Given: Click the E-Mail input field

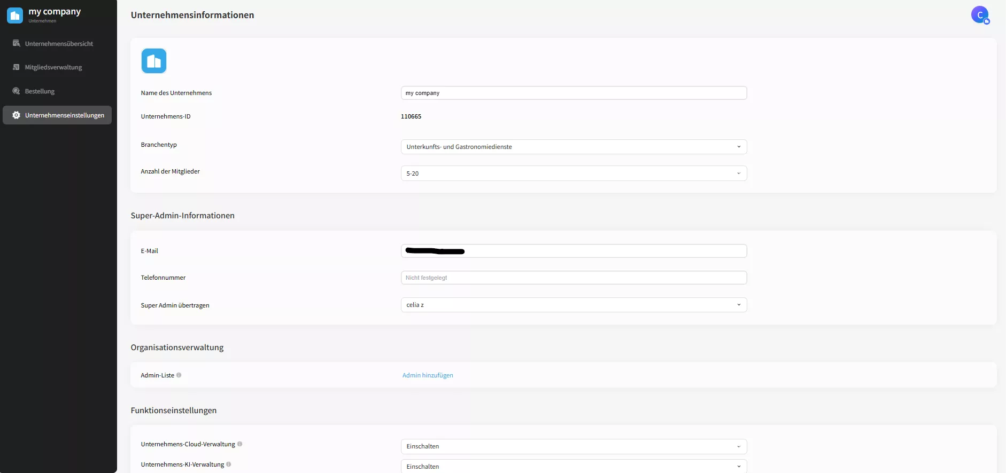Looking at the screenshot, I should [574, 251].
